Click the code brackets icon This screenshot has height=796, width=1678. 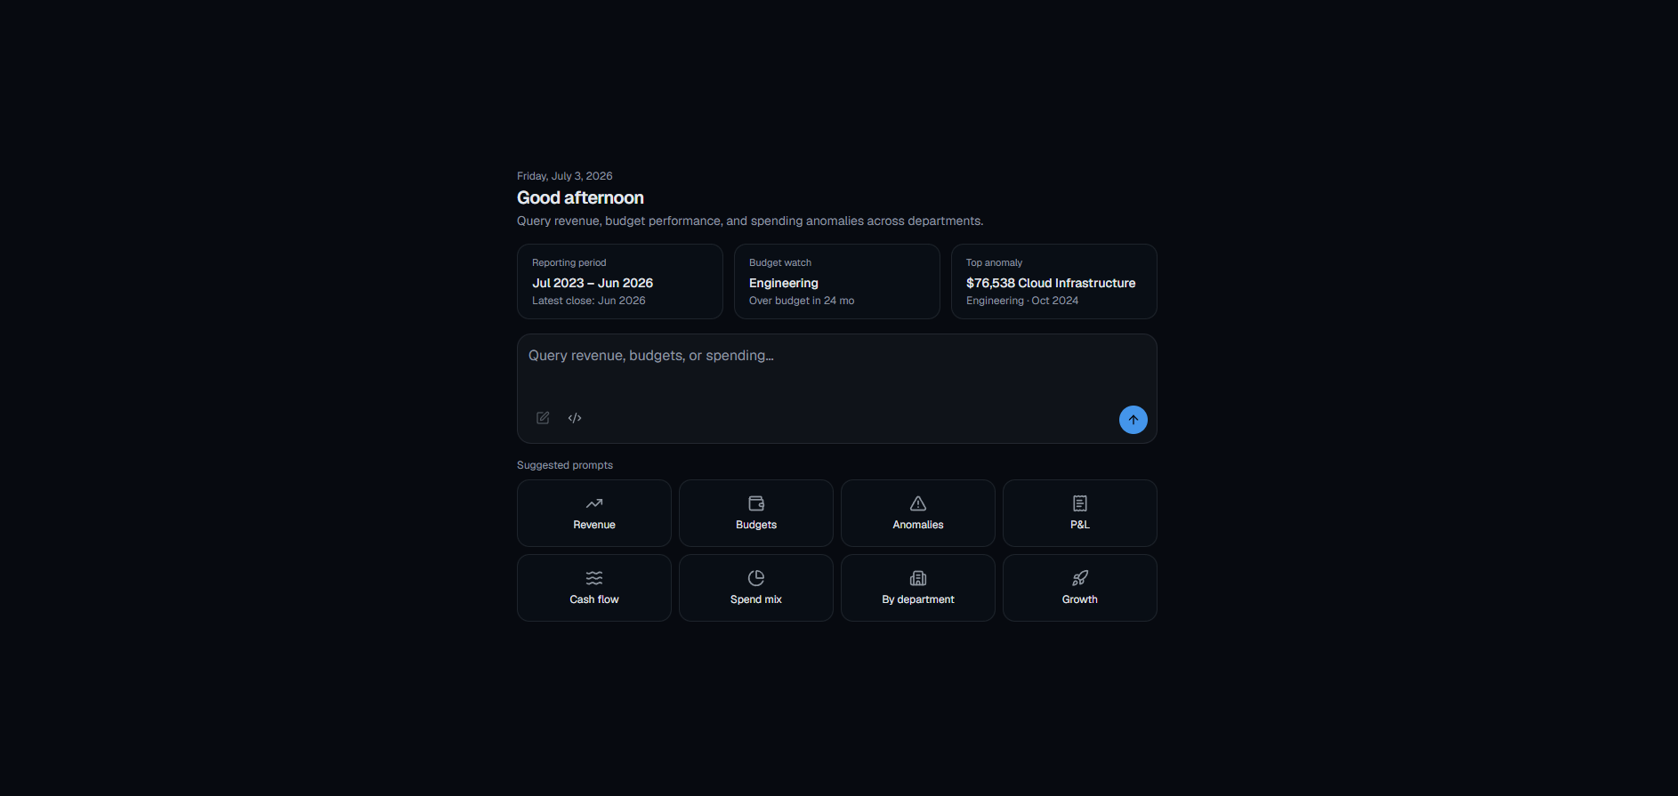click(x=575, y=418)
